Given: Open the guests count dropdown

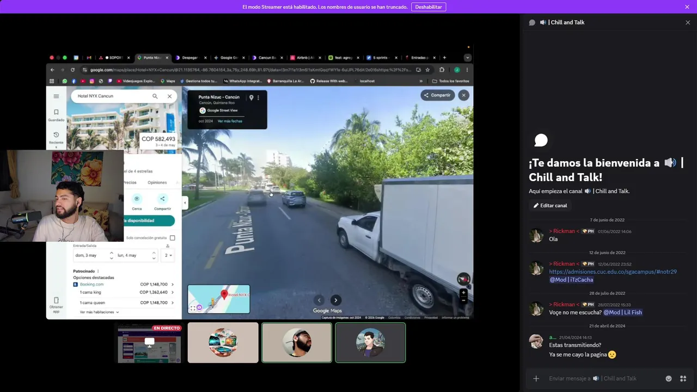Looking at the screenshot, I should tap(168, 255).
